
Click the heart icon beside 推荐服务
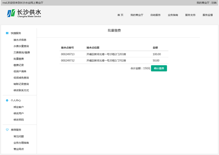tap(7, 130)
